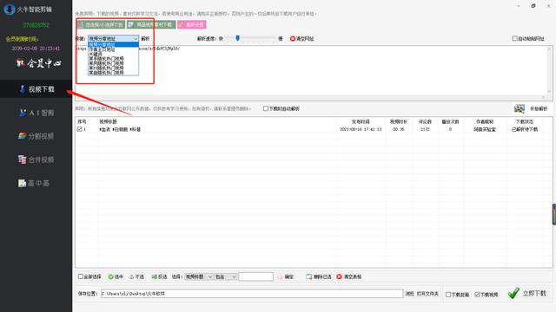Click the publish time cell 17:41:13

(x=361, y=129)
